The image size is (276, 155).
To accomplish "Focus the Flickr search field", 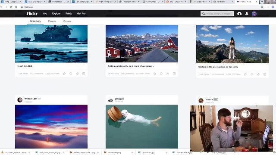I will [x=217, y=14].
